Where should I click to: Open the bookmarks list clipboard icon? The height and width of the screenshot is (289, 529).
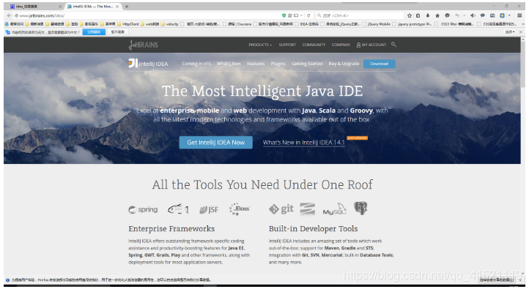pos(418,15)
